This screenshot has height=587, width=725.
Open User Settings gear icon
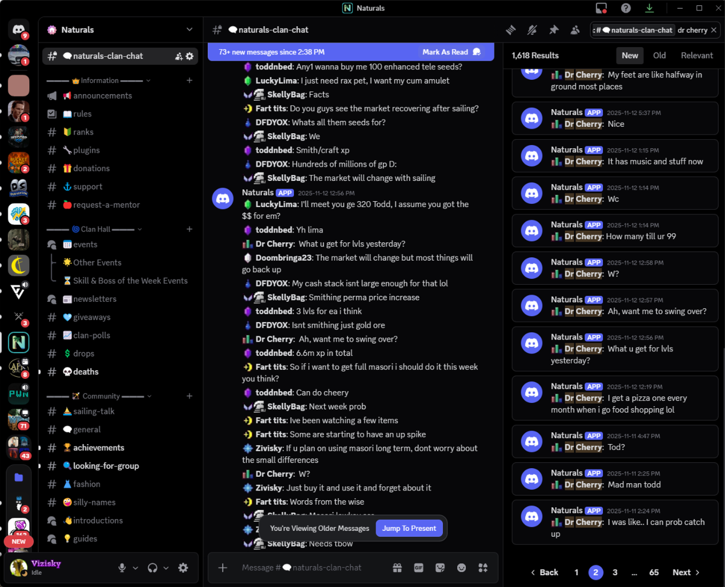point(183,568)
